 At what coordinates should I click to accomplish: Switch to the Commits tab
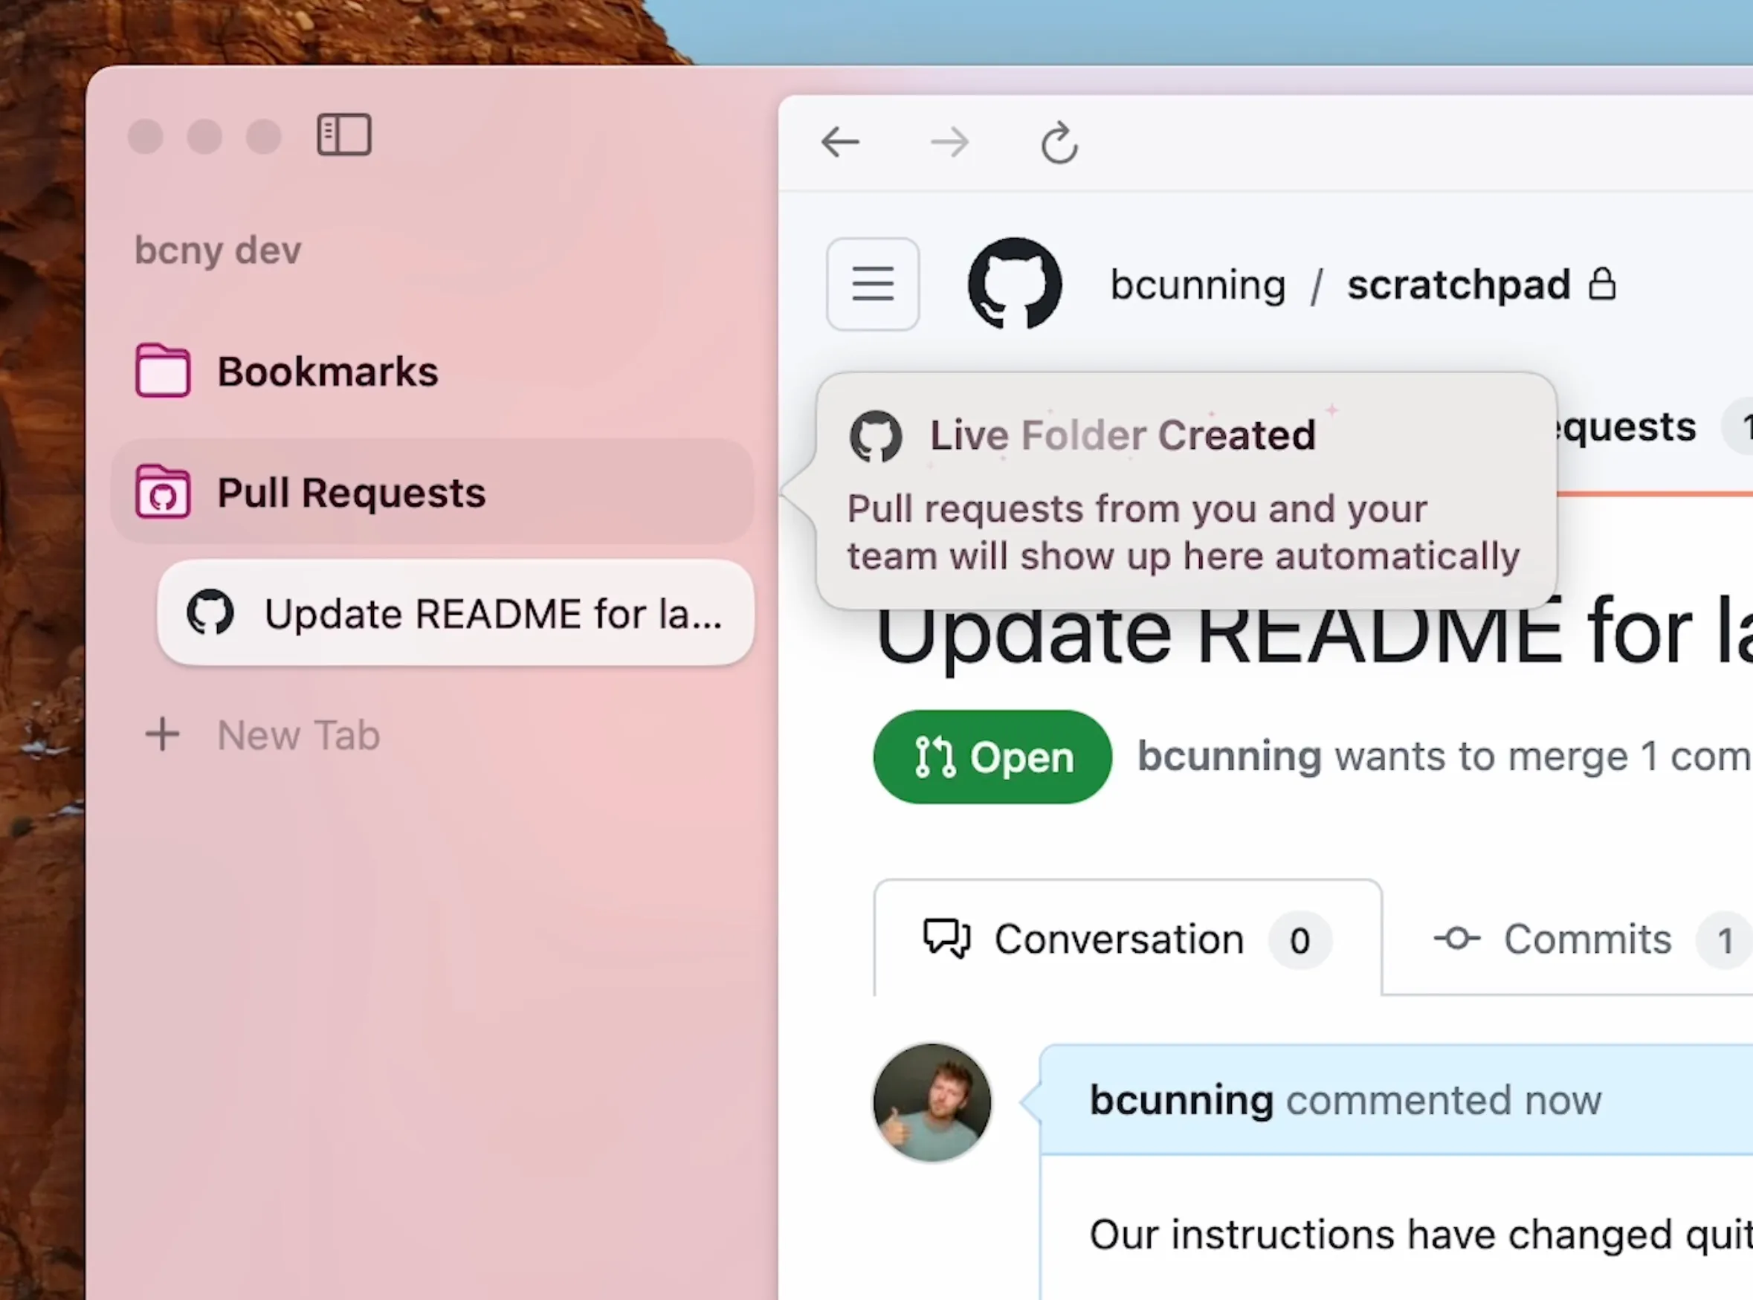click(x=1586, y=939)
